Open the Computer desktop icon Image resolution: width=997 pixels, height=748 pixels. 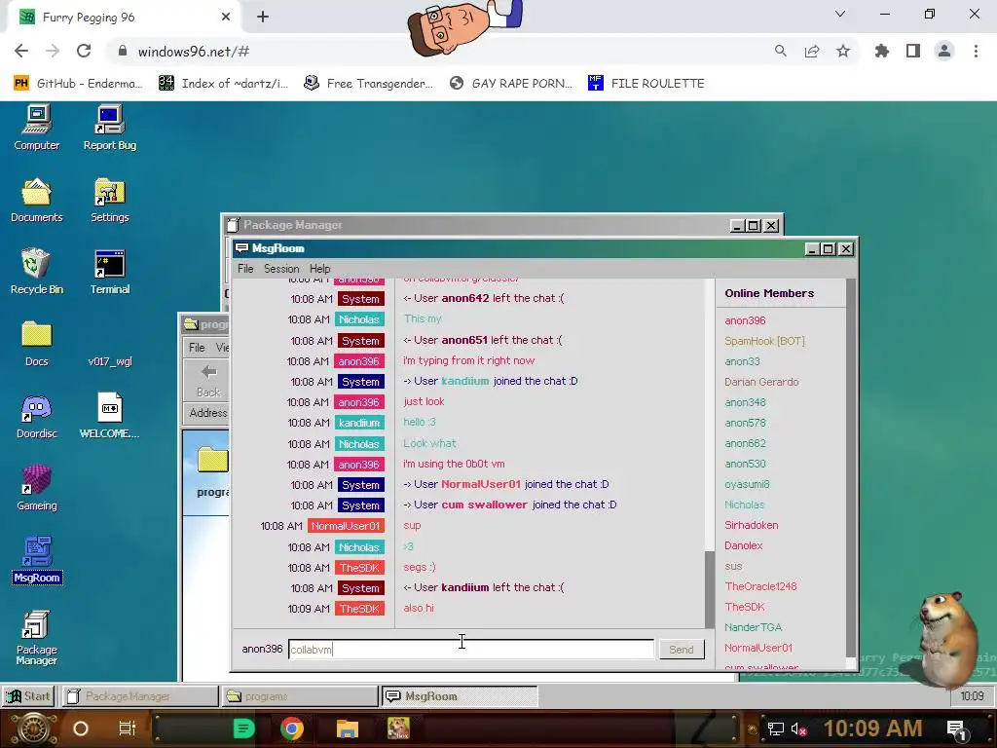click(36, 128)
